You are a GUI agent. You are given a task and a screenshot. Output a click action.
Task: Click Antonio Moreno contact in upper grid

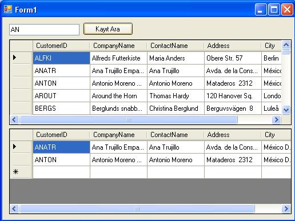tap(176, 83)
